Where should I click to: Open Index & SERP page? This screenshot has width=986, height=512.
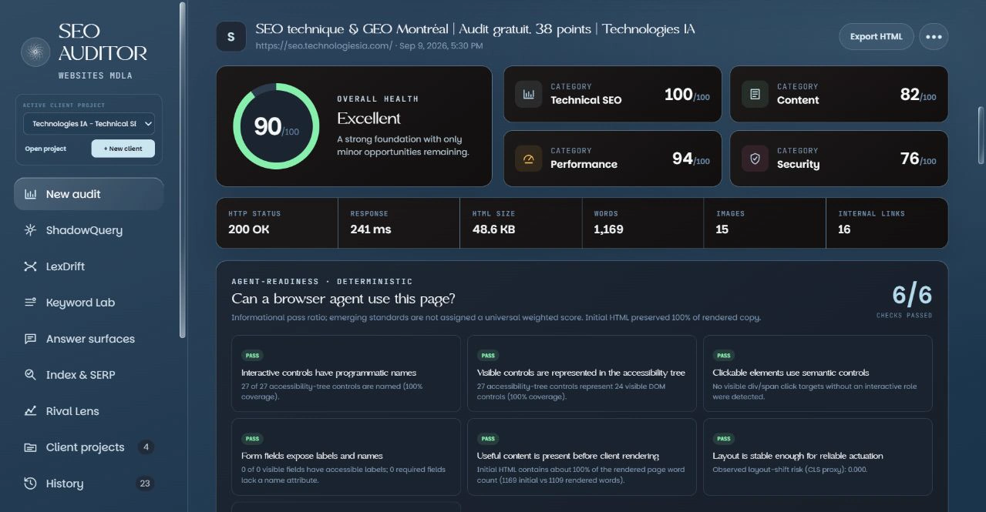(89, 375)
